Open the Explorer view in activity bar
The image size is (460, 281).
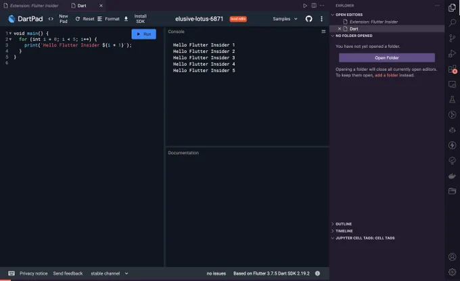point(452,7)
